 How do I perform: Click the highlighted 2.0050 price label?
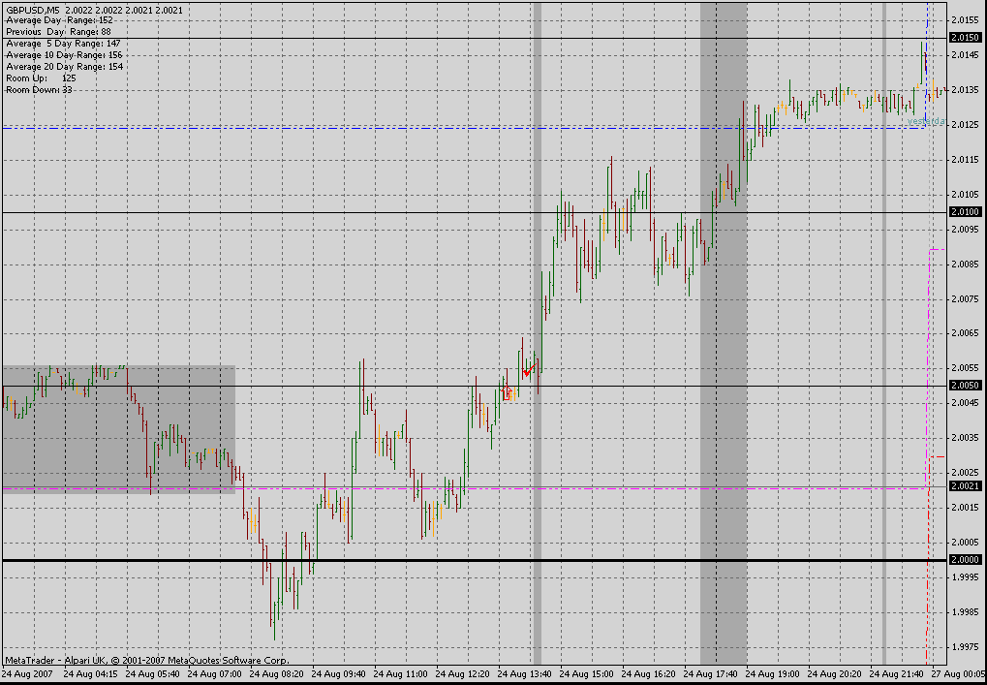965,386
